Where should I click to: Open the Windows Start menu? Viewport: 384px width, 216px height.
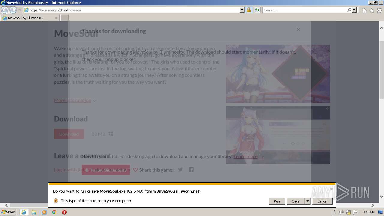[x=8, y=212]
